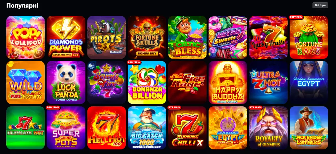Open Fortune Skulls Bonus Buy tile
The height and width of the screenshot is (154, 336).
click(x=147, y=37)
